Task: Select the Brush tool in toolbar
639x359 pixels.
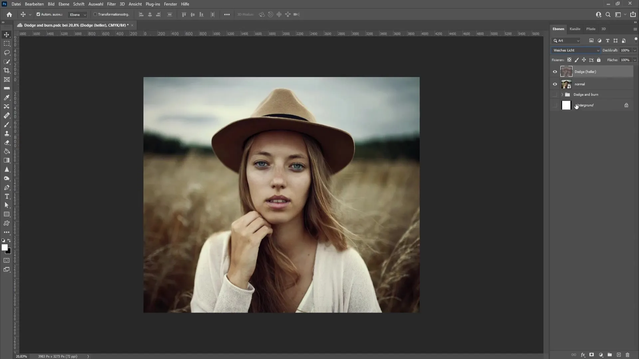Action: point(7,125)
